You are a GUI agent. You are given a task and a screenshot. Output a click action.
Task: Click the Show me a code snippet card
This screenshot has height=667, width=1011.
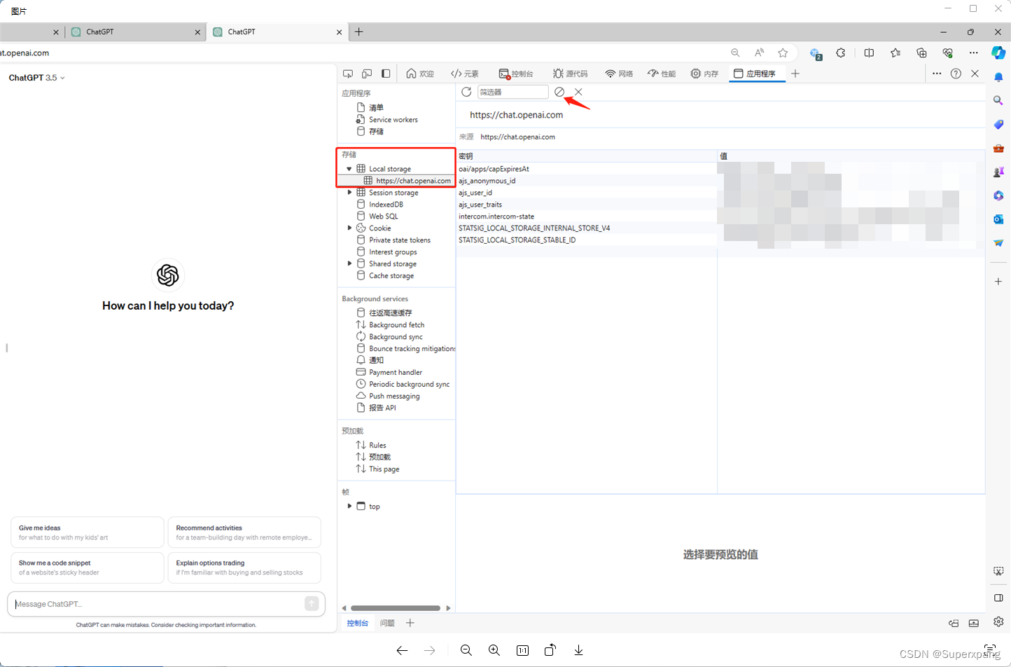pyautogui.click(x=88, y=568)
